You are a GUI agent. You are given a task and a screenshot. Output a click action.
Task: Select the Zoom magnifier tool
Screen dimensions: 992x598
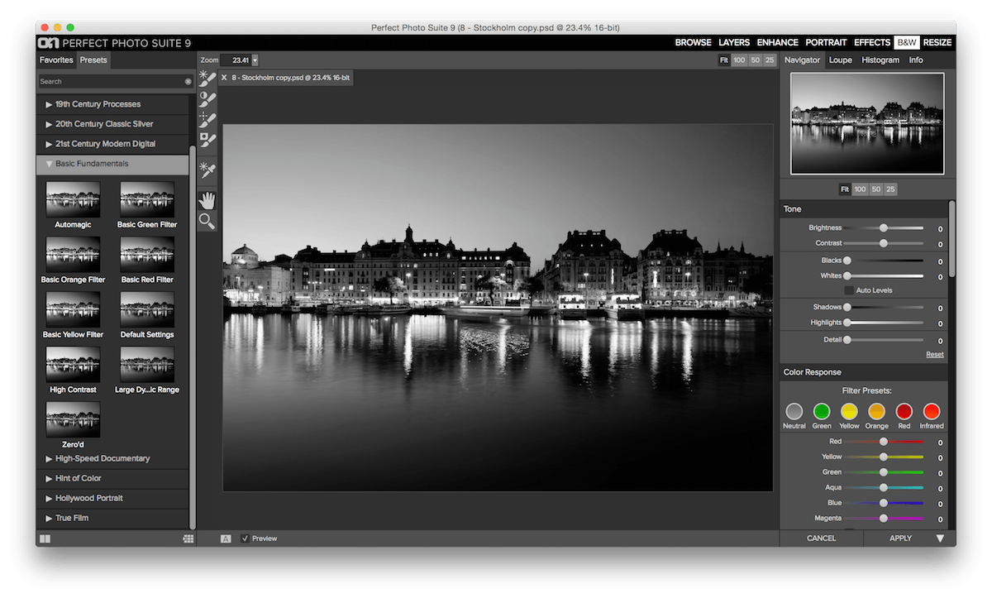(207, 221)
